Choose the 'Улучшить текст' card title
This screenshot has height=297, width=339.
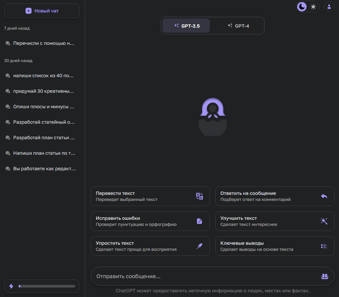(238, 218)
